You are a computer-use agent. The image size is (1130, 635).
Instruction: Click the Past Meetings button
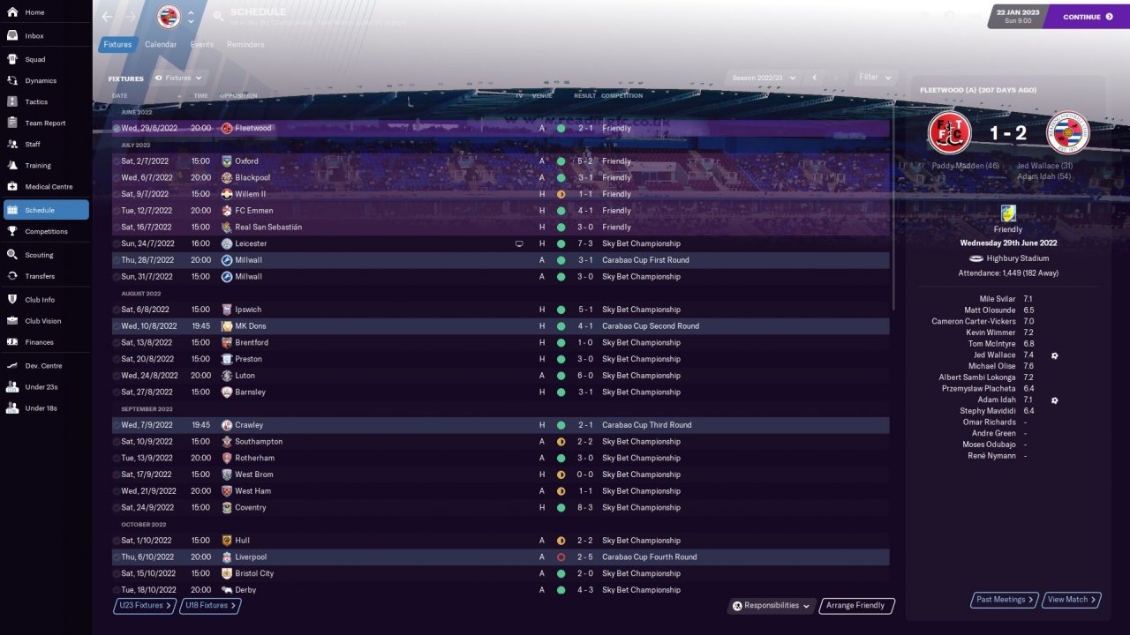click(1004, 600)
